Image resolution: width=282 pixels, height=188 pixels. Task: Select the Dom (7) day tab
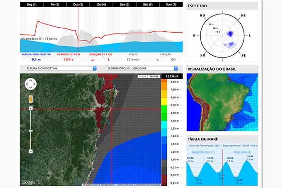[x=171, y=5]
